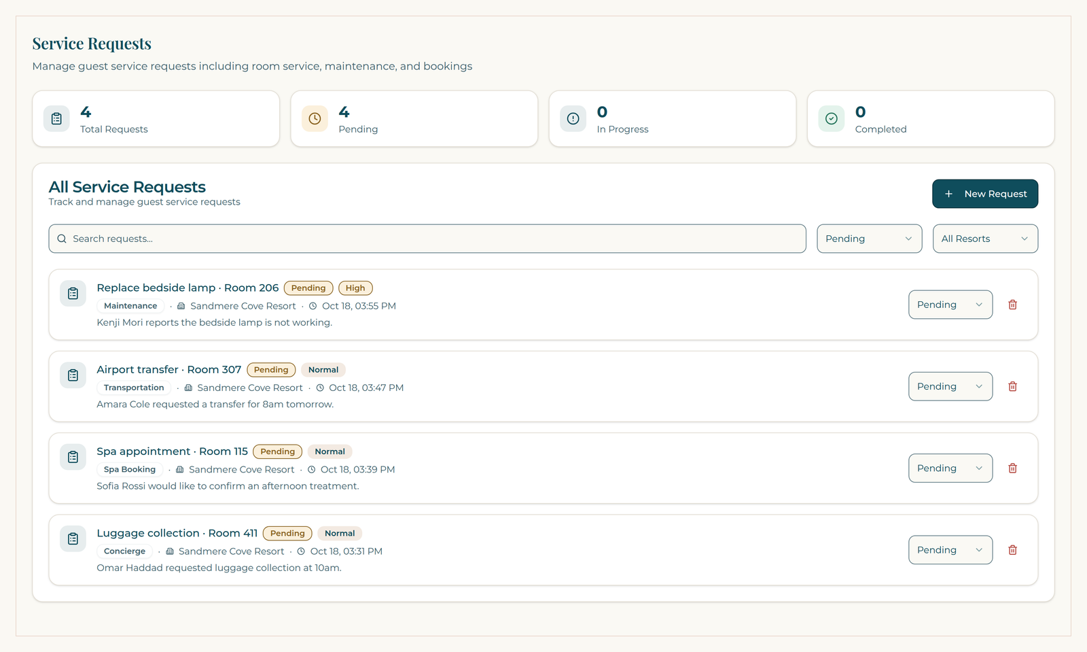Viewport: 1087px width, 652px height.
Task: Open Luggage collection · Room 411 title
Action: (177, 533)
